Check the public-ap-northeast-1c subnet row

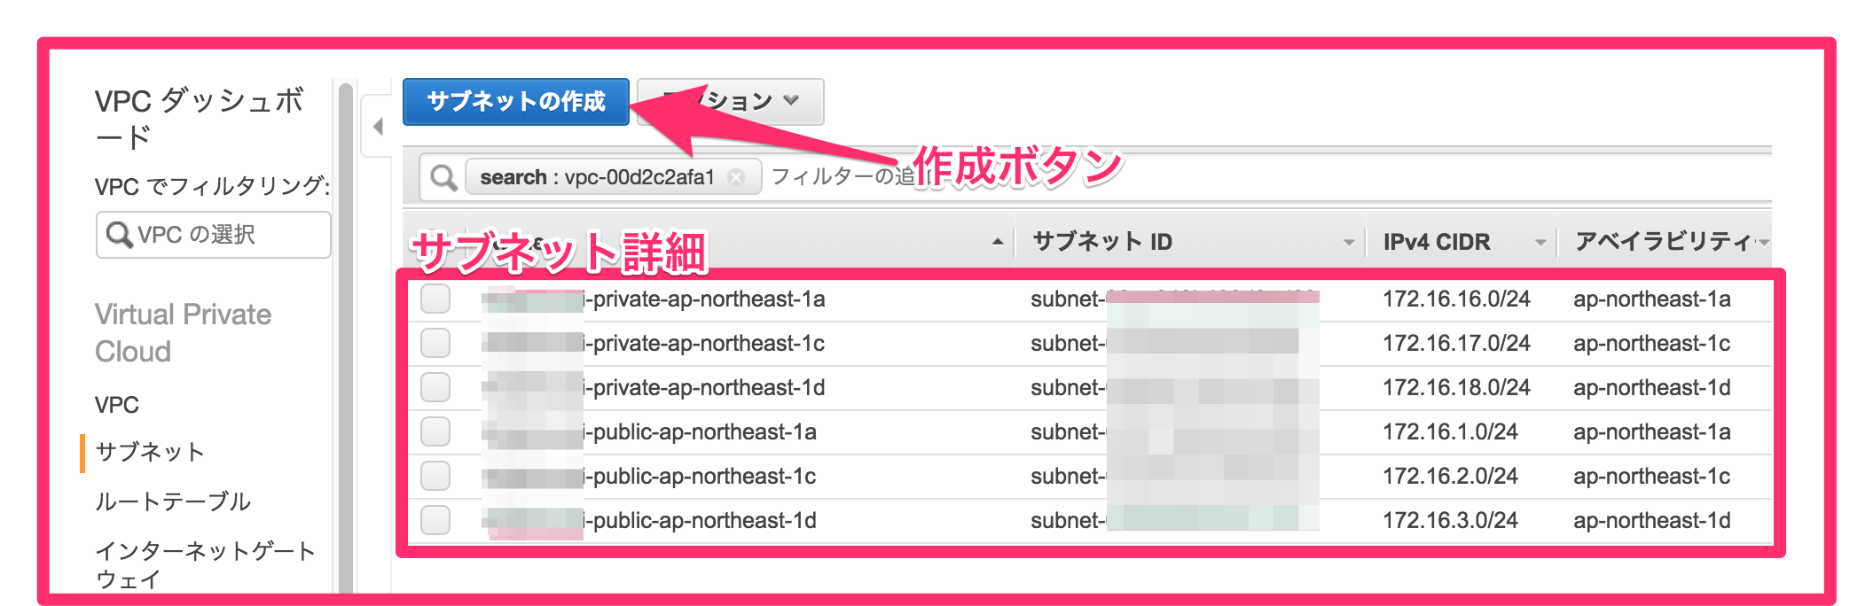435,477
